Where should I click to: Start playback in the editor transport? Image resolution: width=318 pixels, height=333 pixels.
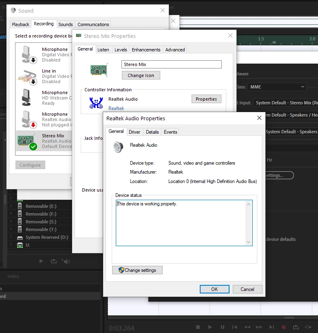coord(210,327)
